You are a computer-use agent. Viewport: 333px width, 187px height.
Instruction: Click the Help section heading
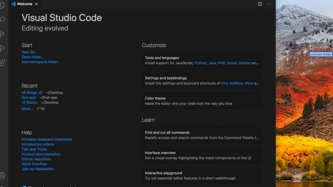click(x=27, y=132)
